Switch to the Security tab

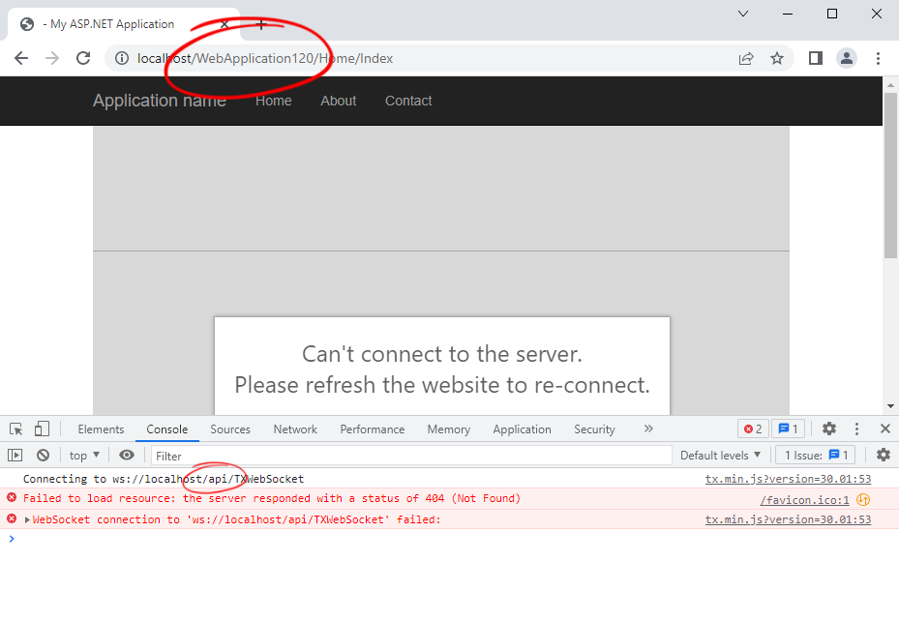click(594, 429)
